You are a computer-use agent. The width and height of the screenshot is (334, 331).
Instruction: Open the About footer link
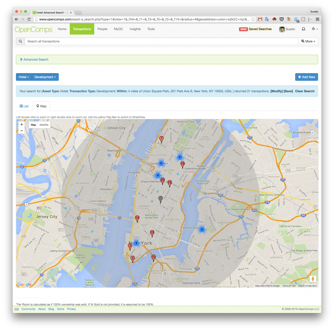coord(42,309)
